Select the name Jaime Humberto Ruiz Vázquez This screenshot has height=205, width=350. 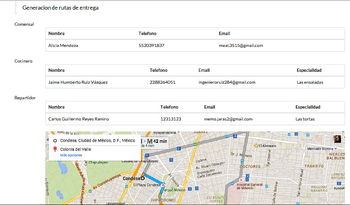click(x=78, y=82)
